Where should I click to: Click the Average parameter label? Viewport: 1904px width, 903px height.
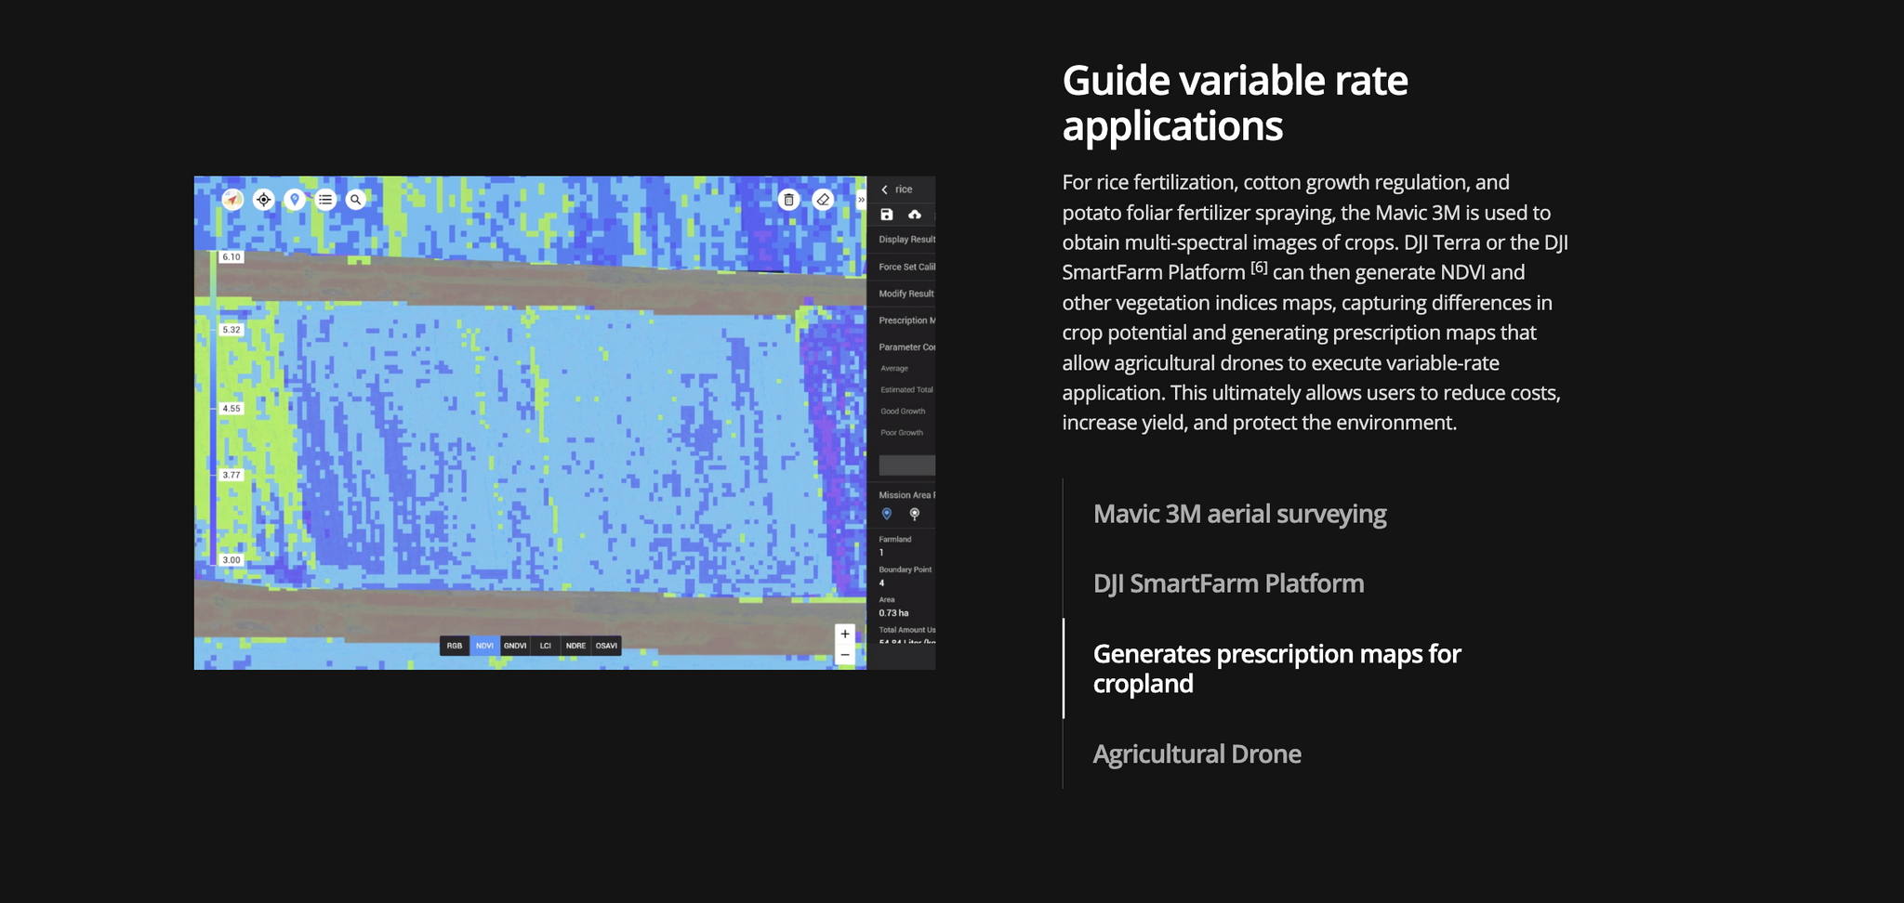(x=894, y=369)
